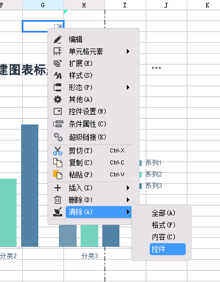This screenshot has height=282, width=220.
Task: Select column H header
Action: [84, 5]
